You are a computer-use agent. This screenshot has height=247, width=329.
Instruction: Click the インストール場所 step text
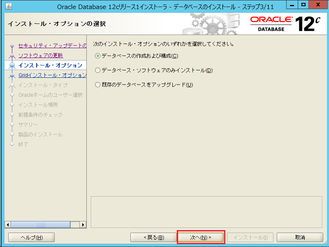coord(38,105)
